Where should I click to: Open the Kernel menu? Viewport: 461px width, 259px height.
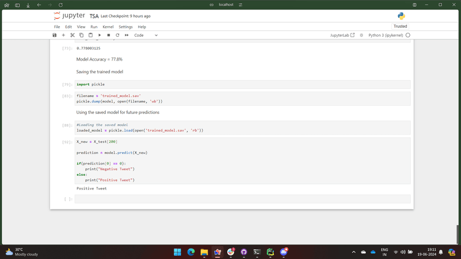108,27
